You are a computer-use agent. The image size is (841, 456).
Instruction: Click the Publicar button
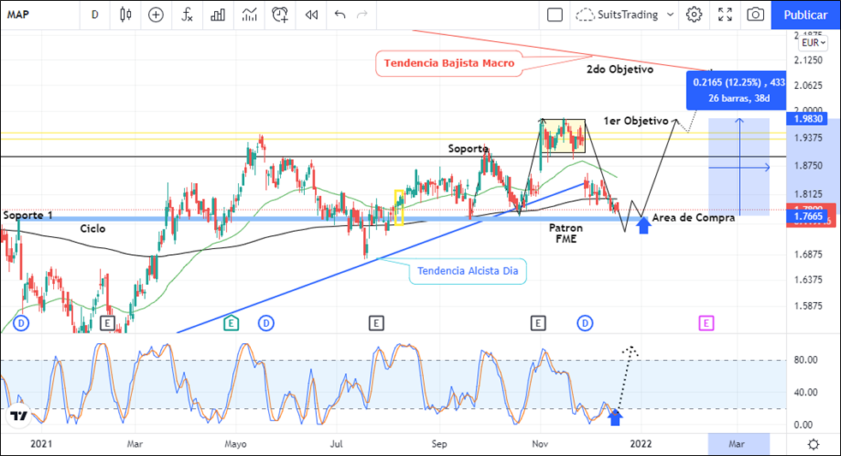tap(805, 15)
